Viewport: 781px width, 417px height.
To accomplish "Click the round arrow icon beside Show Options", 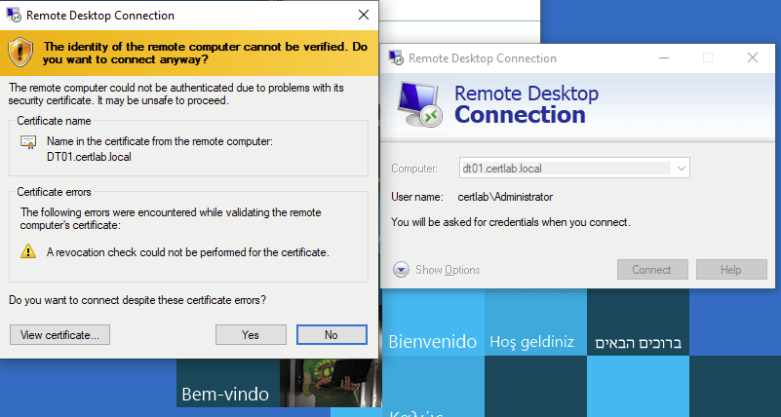I will 401,270.
